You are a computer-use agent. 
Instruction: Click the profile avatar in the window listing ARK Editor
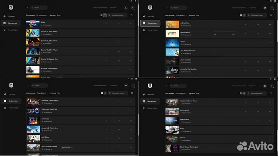pyautogui.click(x=133, y=85)
